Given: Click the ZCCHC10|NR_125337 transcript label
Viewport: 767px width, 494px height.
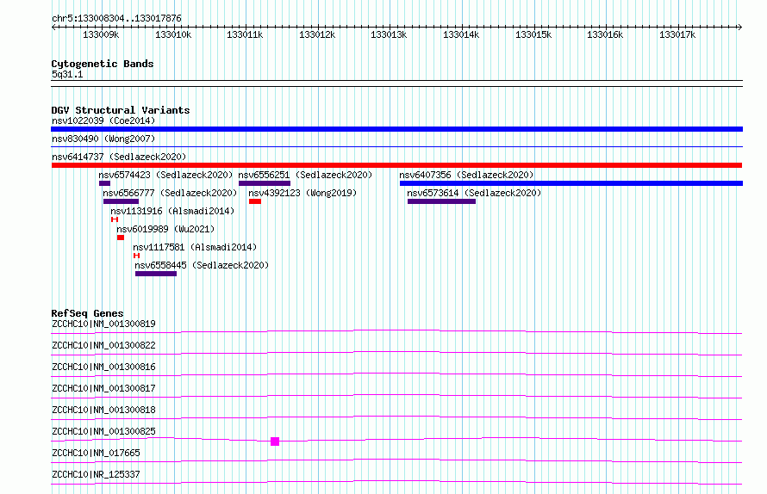Looking at the screenshot, I should pyautogui.click(x=96, y=474).
